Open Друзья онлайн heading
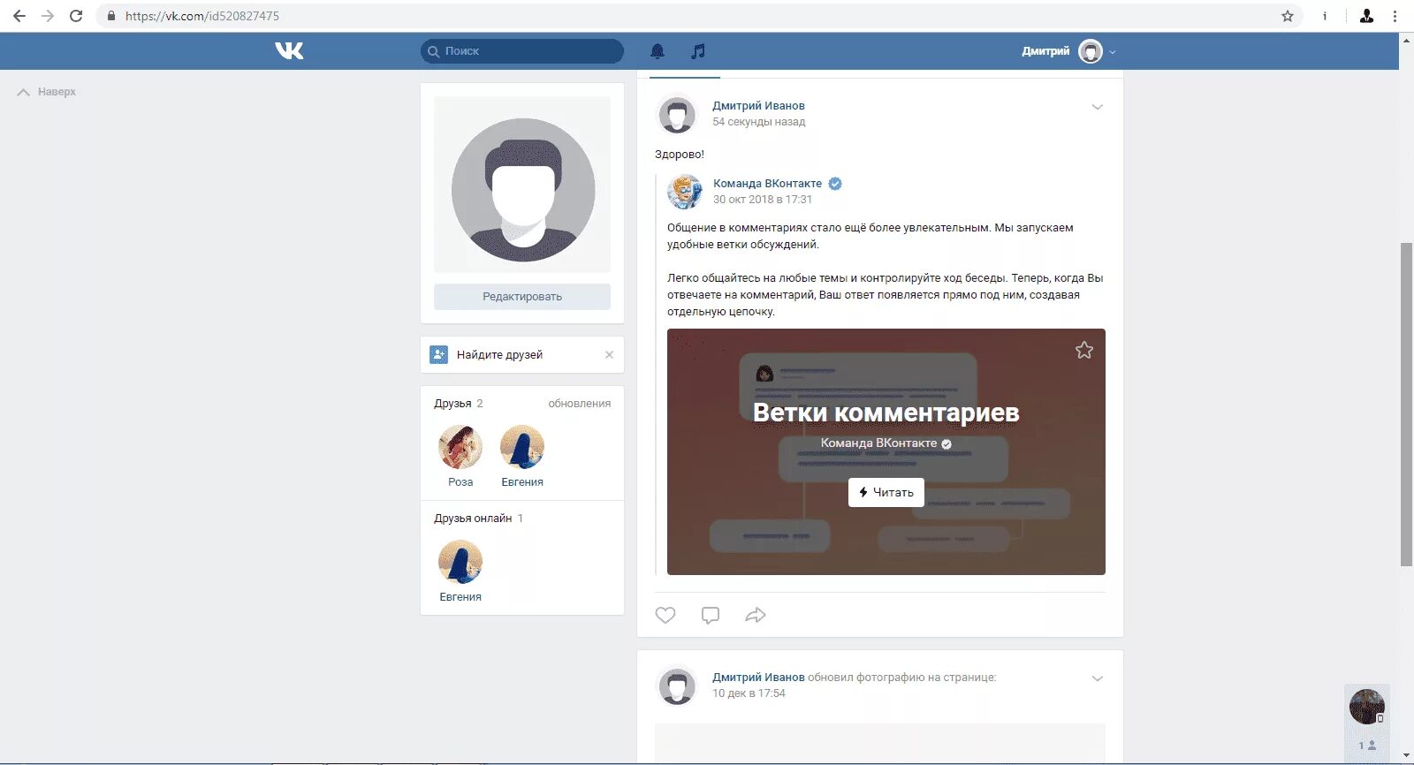The image size is (1414, 765). tap(473, 519)
